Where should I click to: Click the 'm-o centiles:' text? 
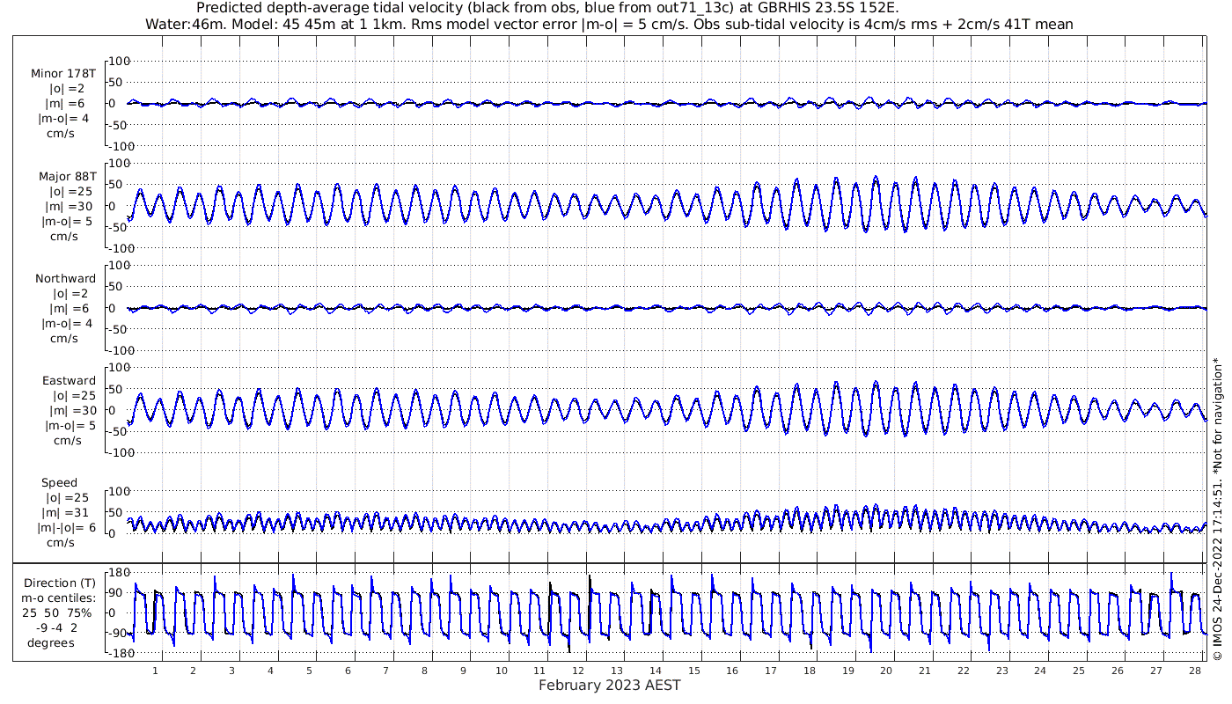tap(59, 598)
